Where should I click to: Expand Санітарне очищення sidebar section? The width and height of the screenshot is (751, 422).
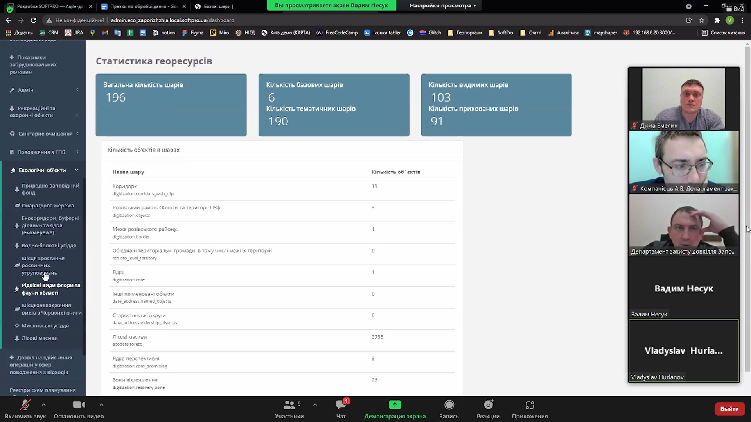[x=43, y=134]
